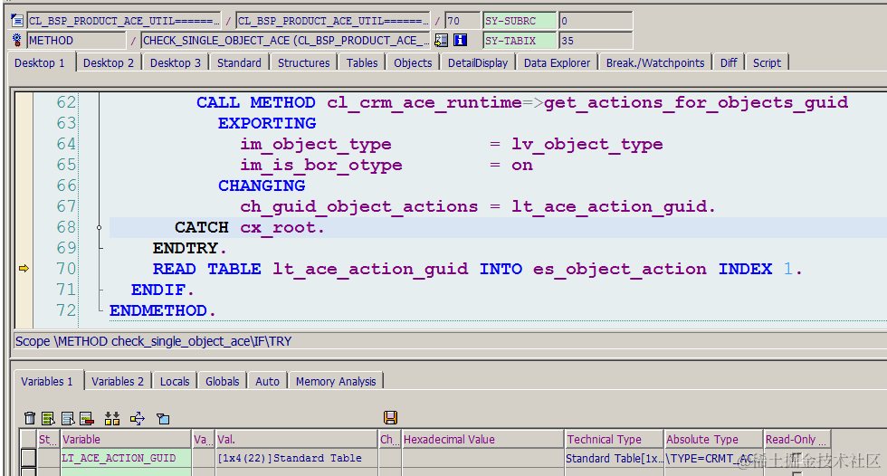Click the Read-Only column header
This screenshot has height=476, width=887.
pos(797,439)
